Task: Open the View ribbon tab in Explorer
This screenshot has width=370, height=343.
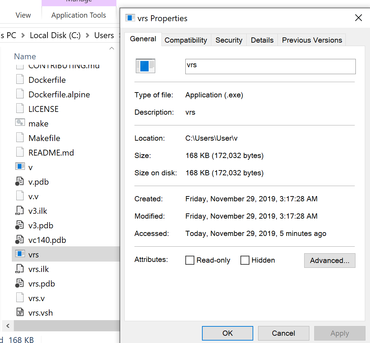Action: (x=23, y=15)
